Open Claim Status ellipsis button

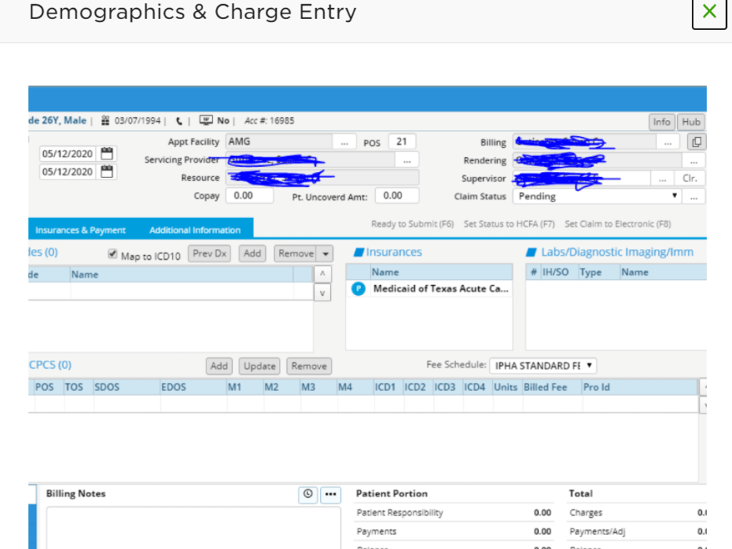pyautogui.click(x=694, y=196)
